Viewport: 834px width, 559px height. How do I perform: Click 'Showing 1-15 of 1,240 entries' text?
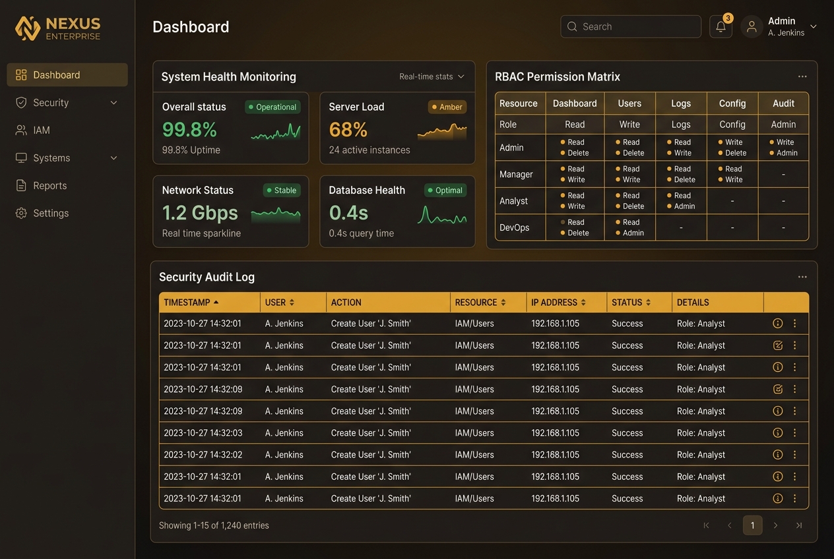[x=214, y=525]
